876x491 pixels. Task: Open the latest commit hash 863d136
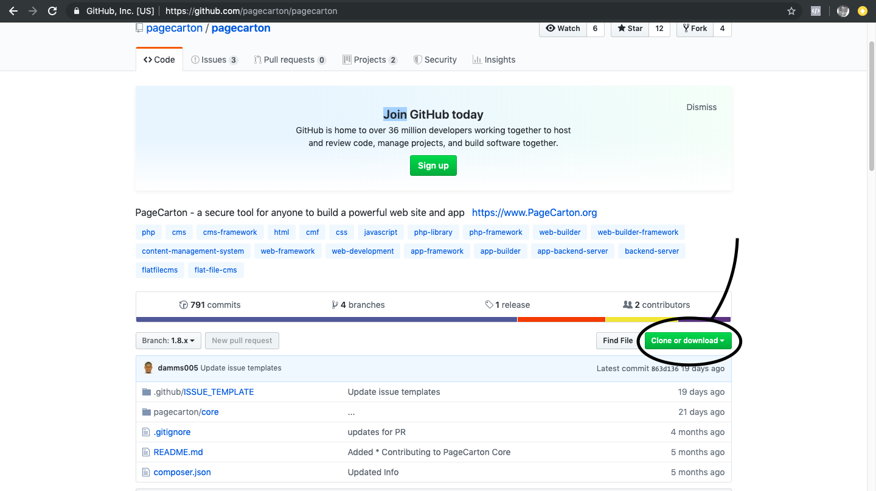pos(664,369)
